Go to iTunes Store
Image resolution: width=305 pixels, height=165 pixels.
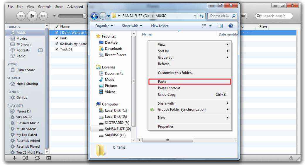[x=26, y=70]
